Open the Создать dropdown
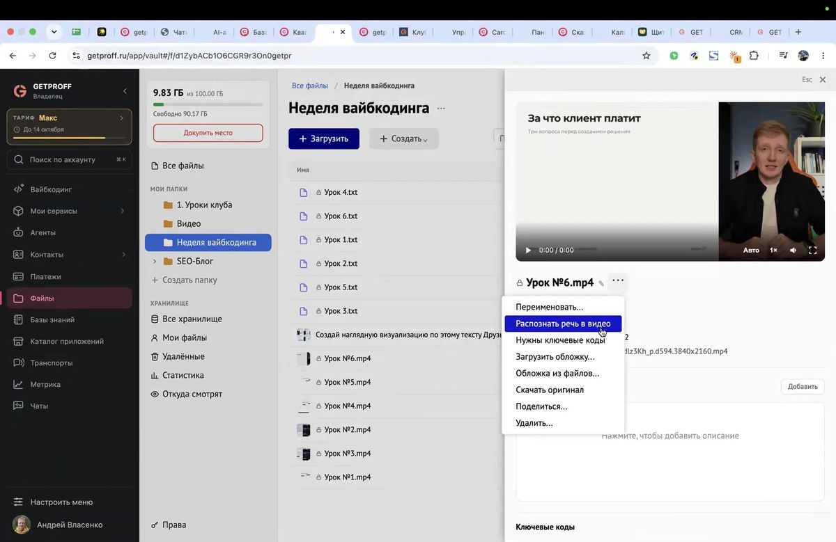Screen dimensions: 836x542 click(404, 138)
